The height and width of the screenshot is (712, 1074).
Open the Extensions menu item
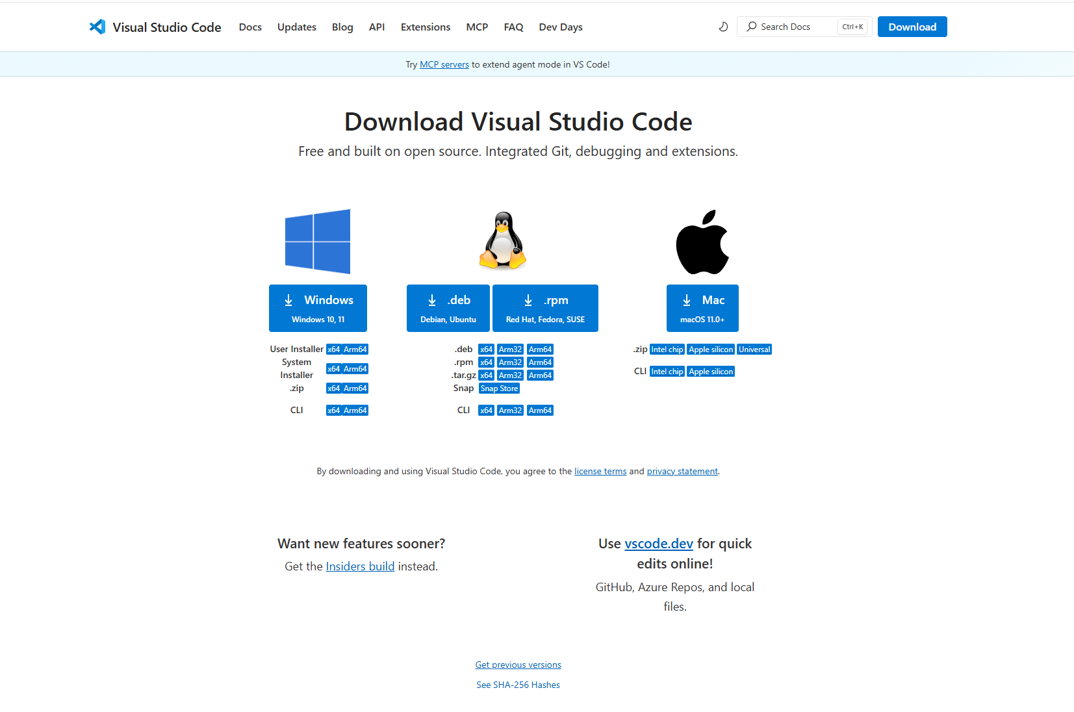426,27
